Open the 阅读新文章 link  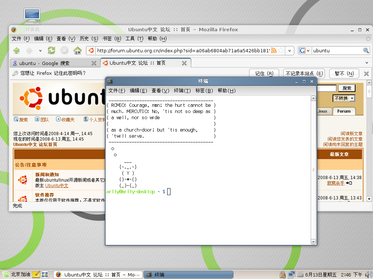[x=352, y=134]
